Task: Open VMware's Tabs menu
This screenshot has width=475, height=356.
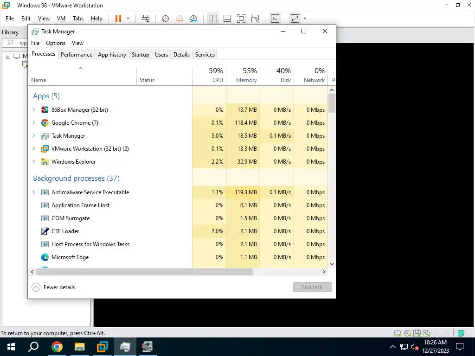Action: (x=78, y=19)
